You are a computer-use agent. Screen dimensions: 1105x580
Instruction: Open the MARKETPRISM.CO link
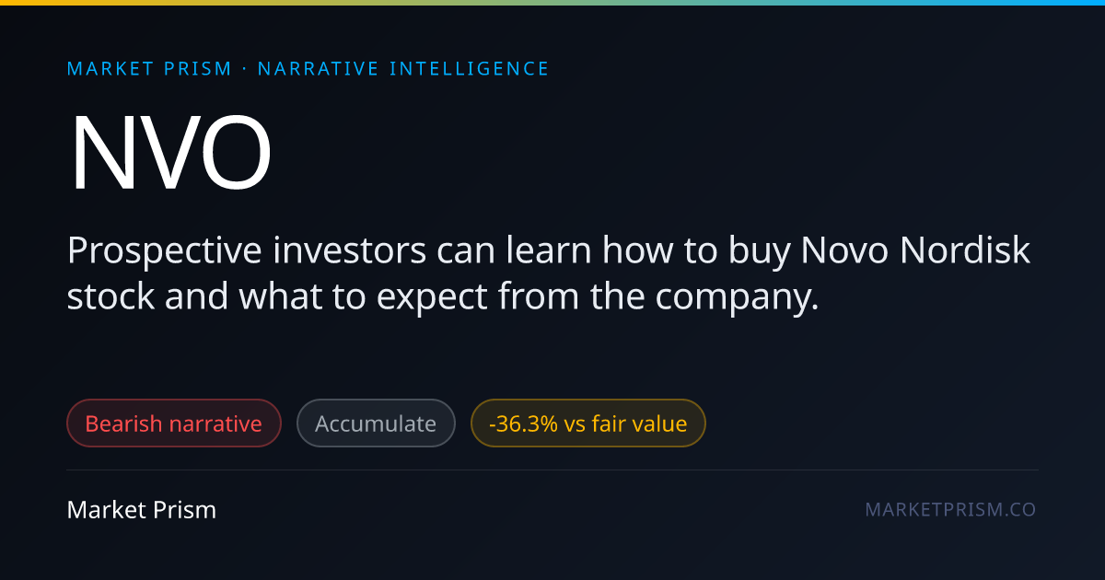pyautogui.click(x=950, y=509)
